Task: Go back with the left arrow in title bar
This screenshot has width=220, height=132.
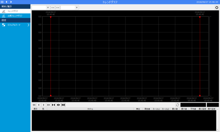Action: [x=7, y=2]
